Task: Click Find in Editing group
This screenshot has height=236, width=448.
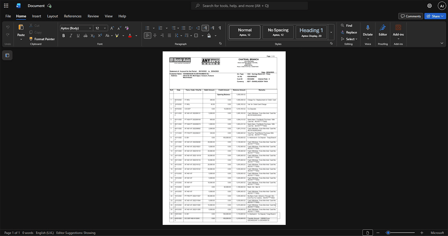Action: click(x=346, y=26)
